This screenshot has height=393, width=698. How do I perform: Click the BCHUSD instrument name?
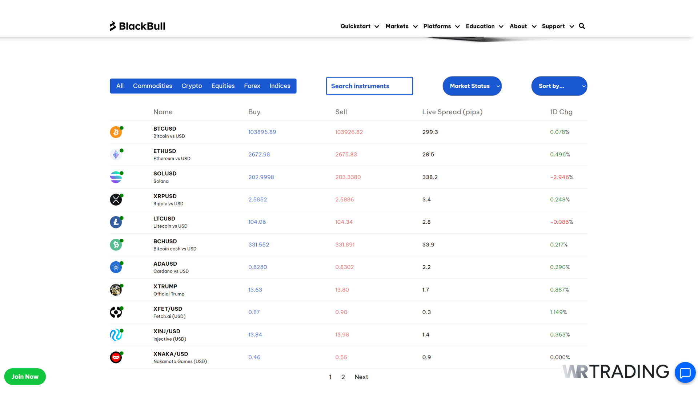click(x=165, y=241)
